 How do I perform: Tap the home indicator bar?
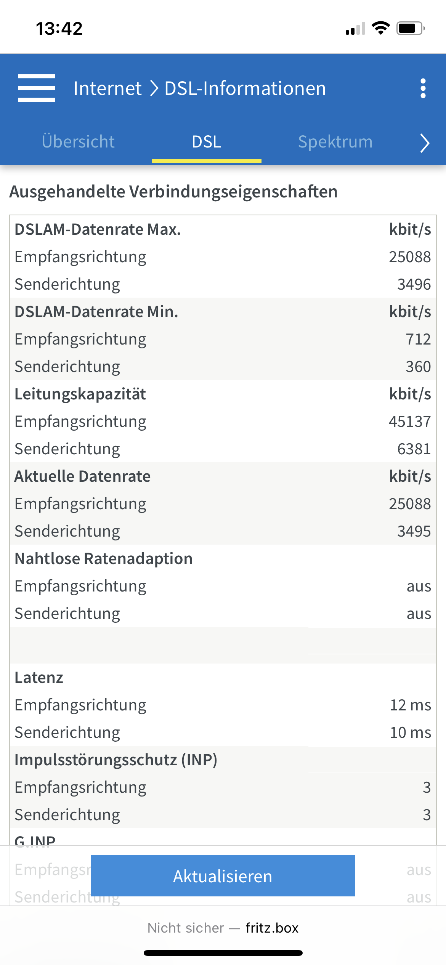tap(223, 953)
